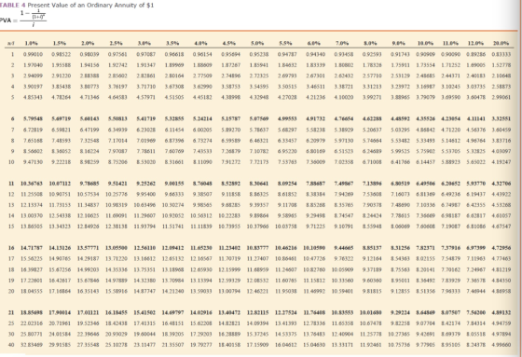Click value 5.33493 in the 10.0% column
This screenshot has width=522, height=357.
pyautogui.click(x=425, y=140)
